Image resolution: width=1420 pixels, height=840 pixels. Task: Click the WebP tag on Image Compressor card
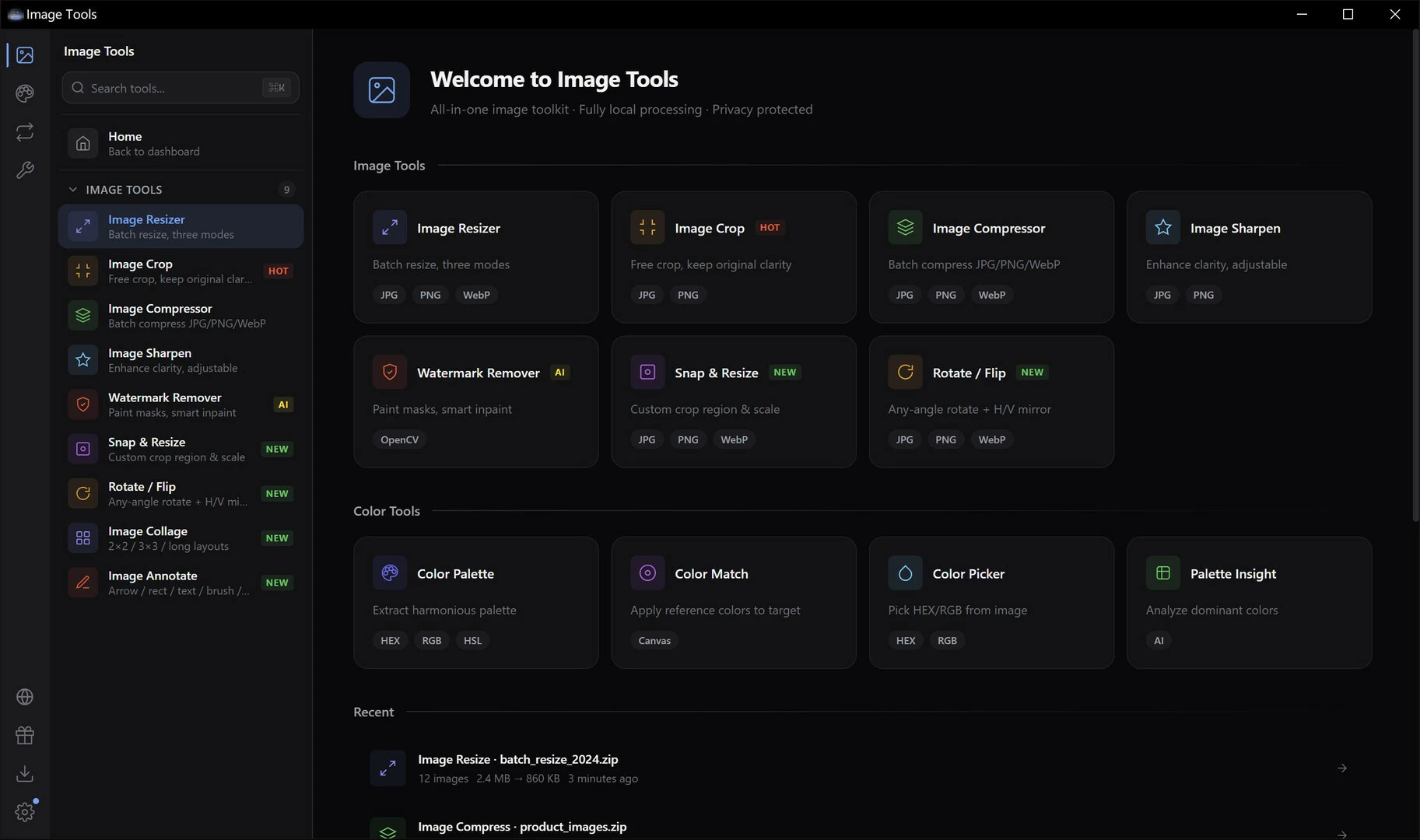click(x=991, y=295)
